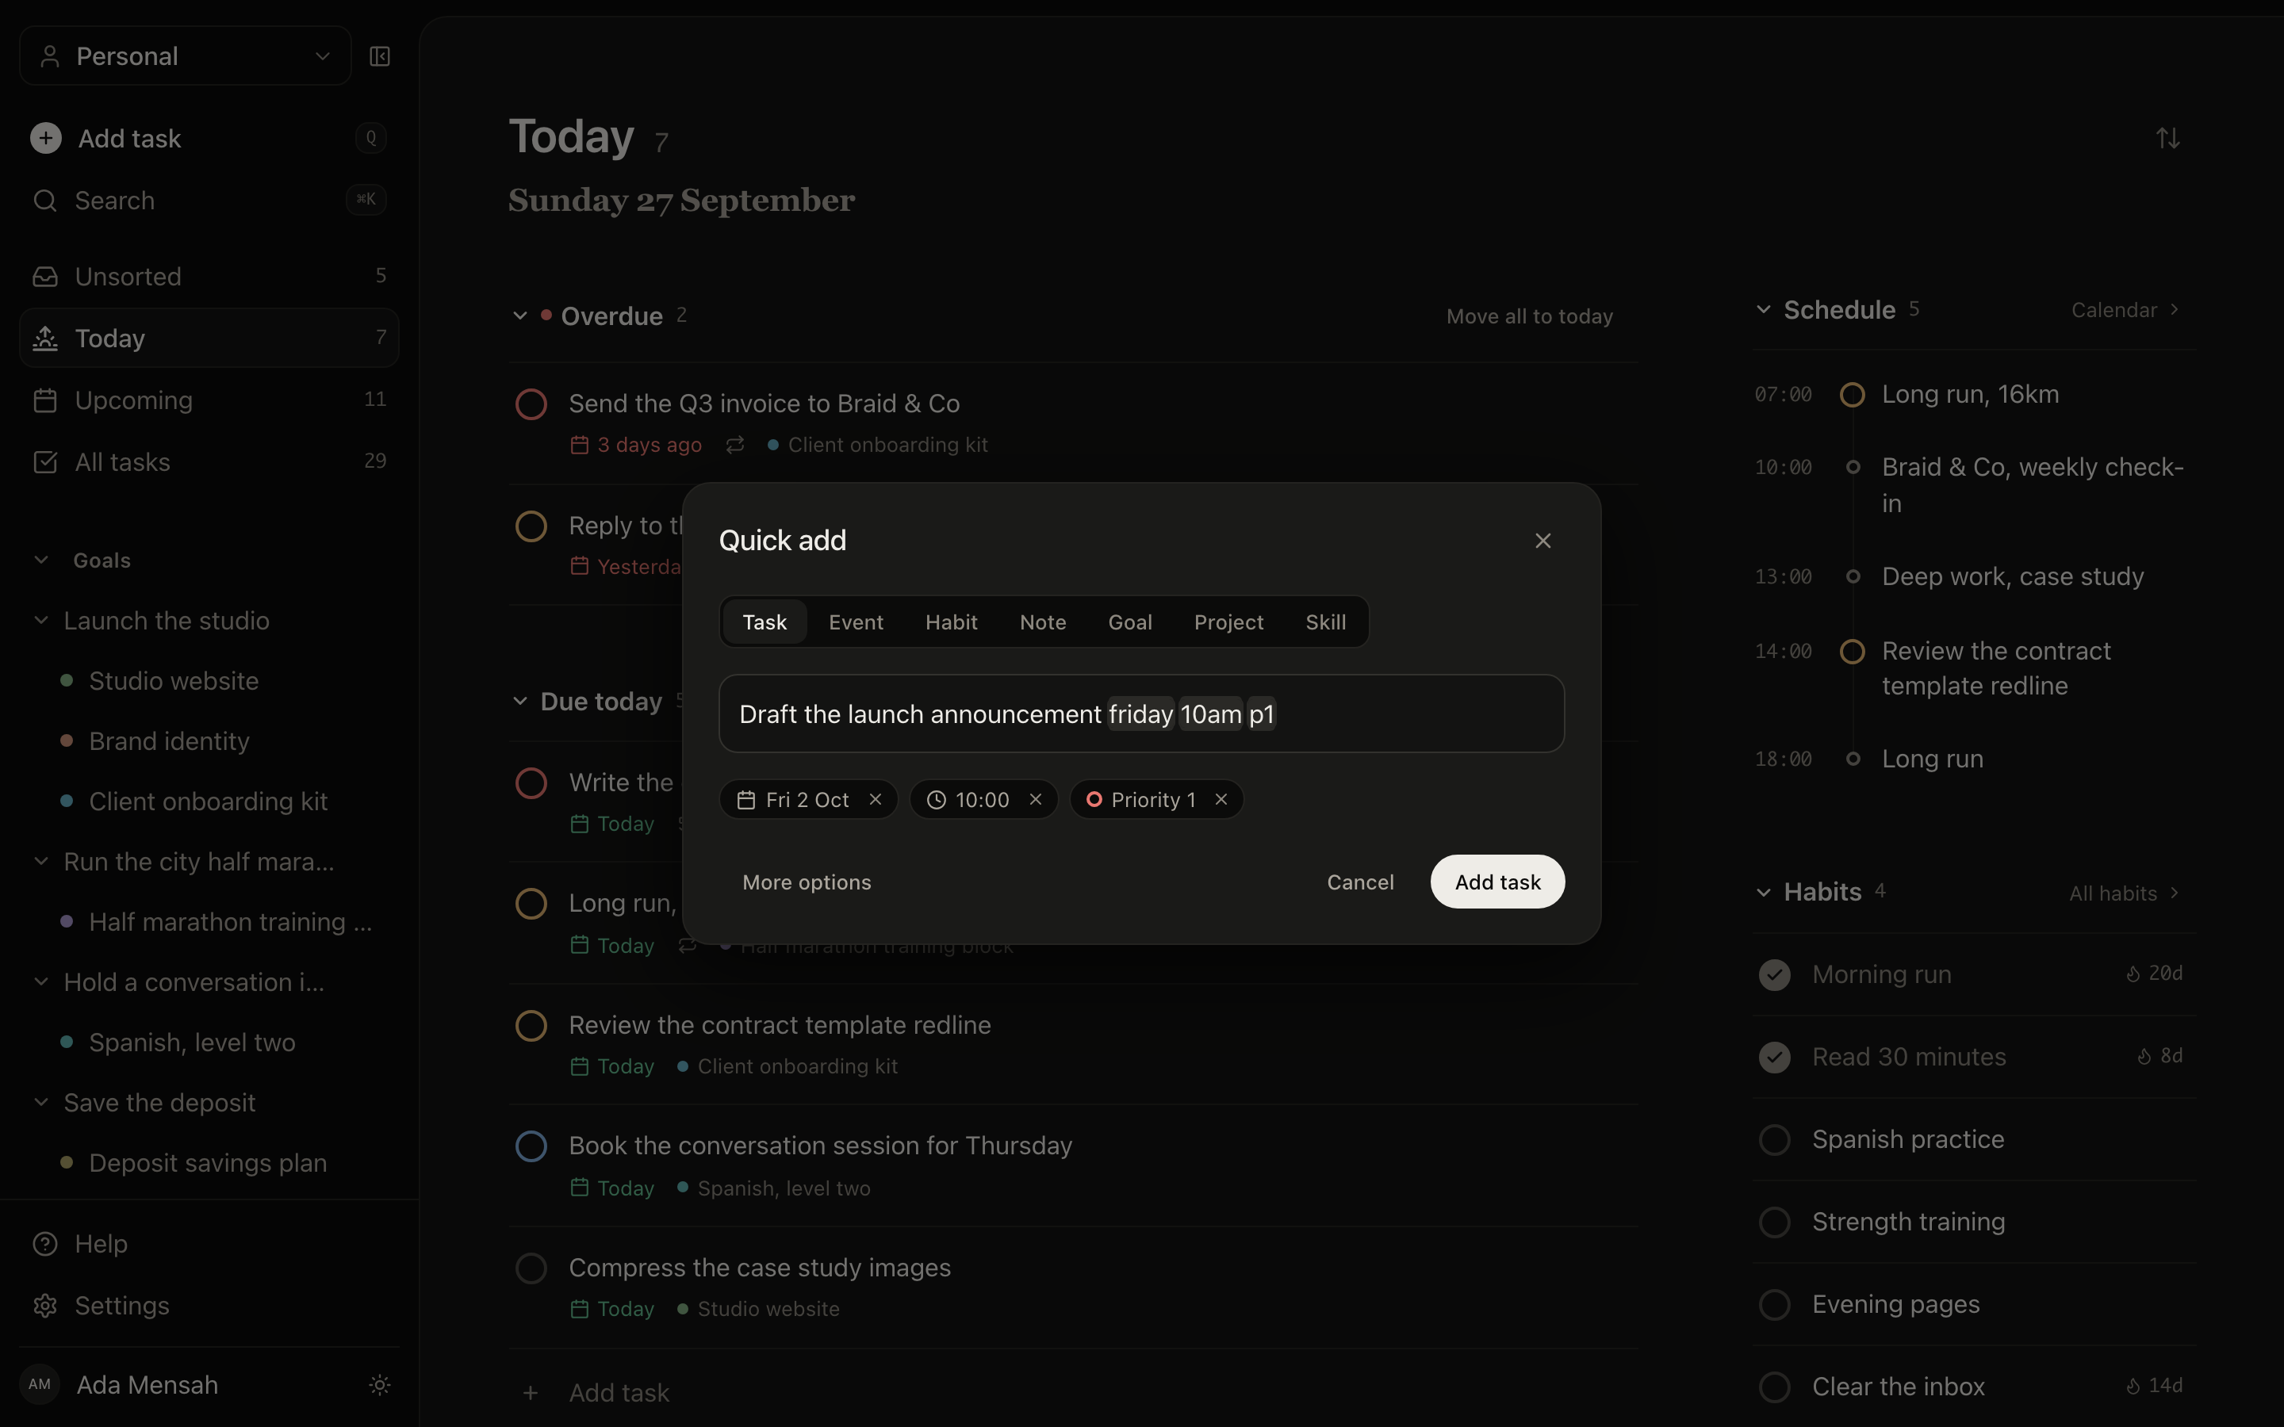The height and width of the screenshot is (1427, 2284).
Task: Click the Search magnifier icon
Action: [44, 200]
